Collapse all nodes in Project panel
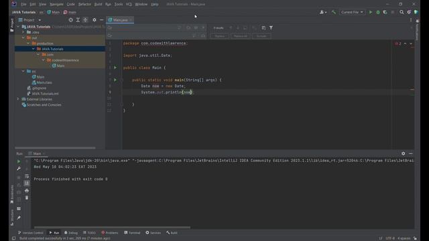This screenshot has width=429, height=241. [85, 20]
